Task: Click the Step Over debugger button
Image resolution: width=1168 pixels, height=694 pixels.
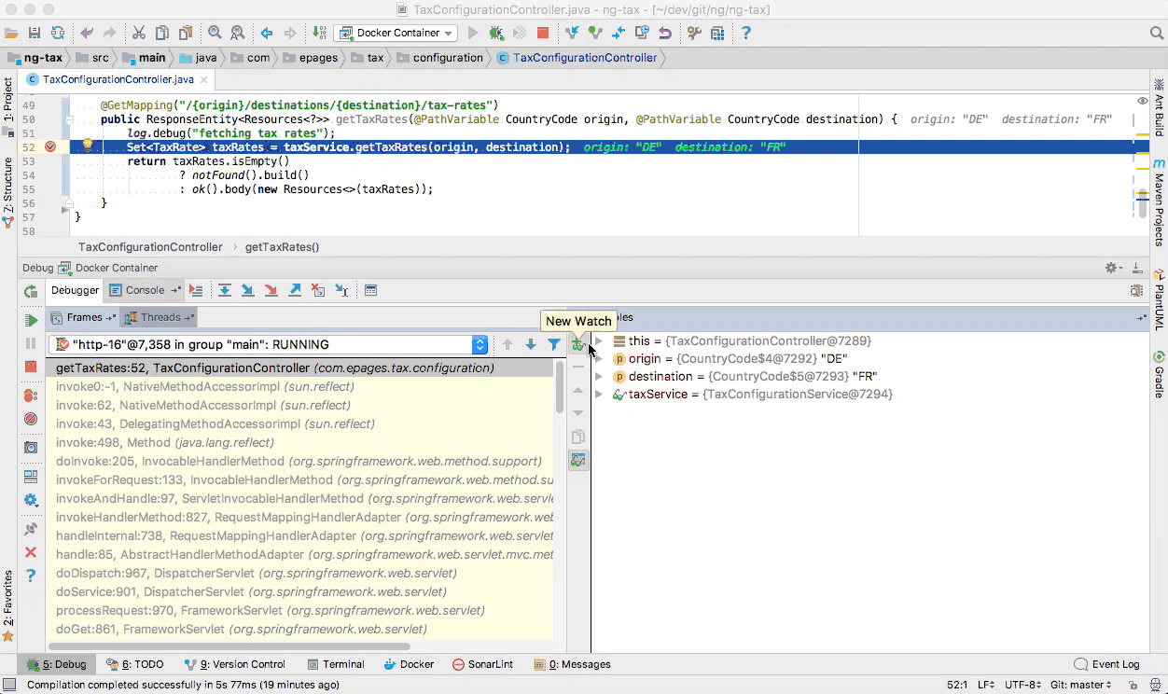Action: click(225, 291)
